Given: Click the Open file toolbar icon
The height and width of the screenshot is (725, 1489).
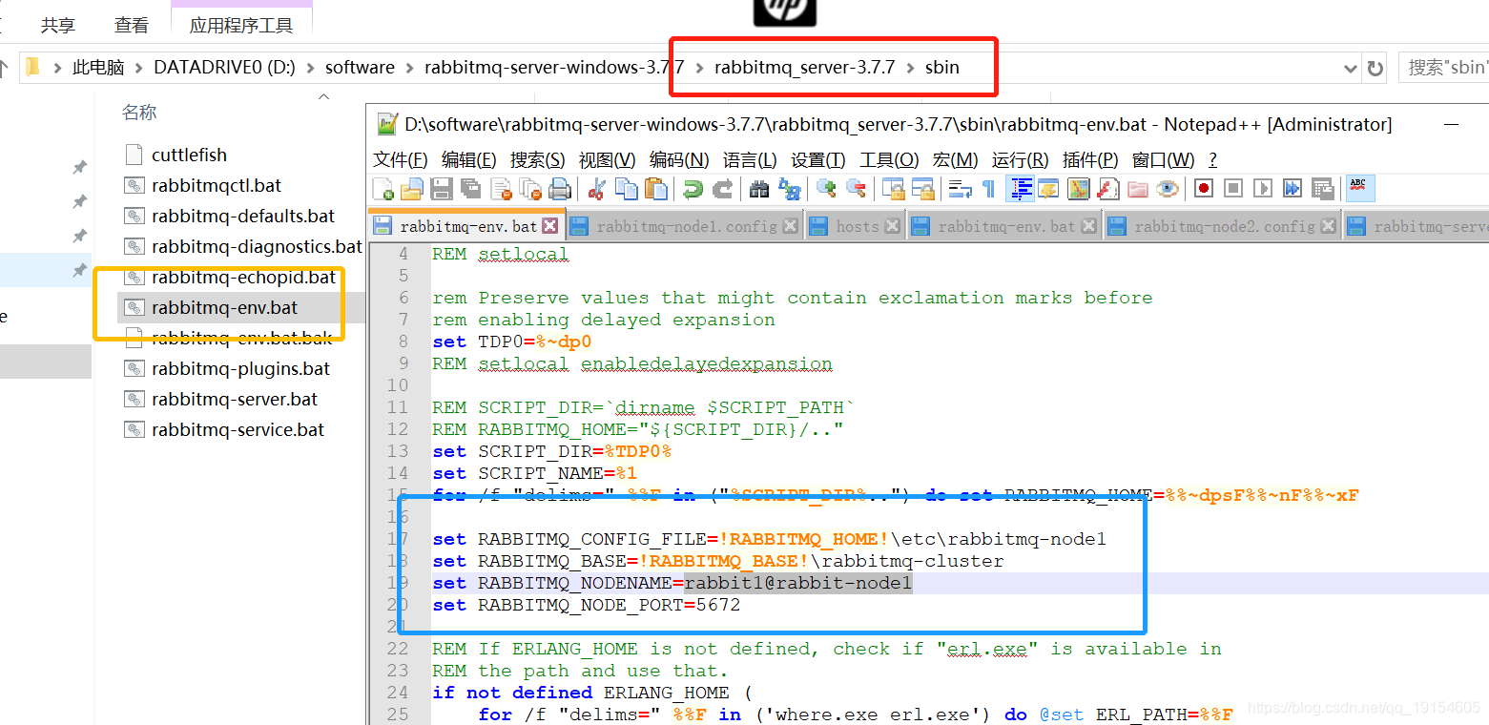Looking at the screenshot, I should coord(412,189).
